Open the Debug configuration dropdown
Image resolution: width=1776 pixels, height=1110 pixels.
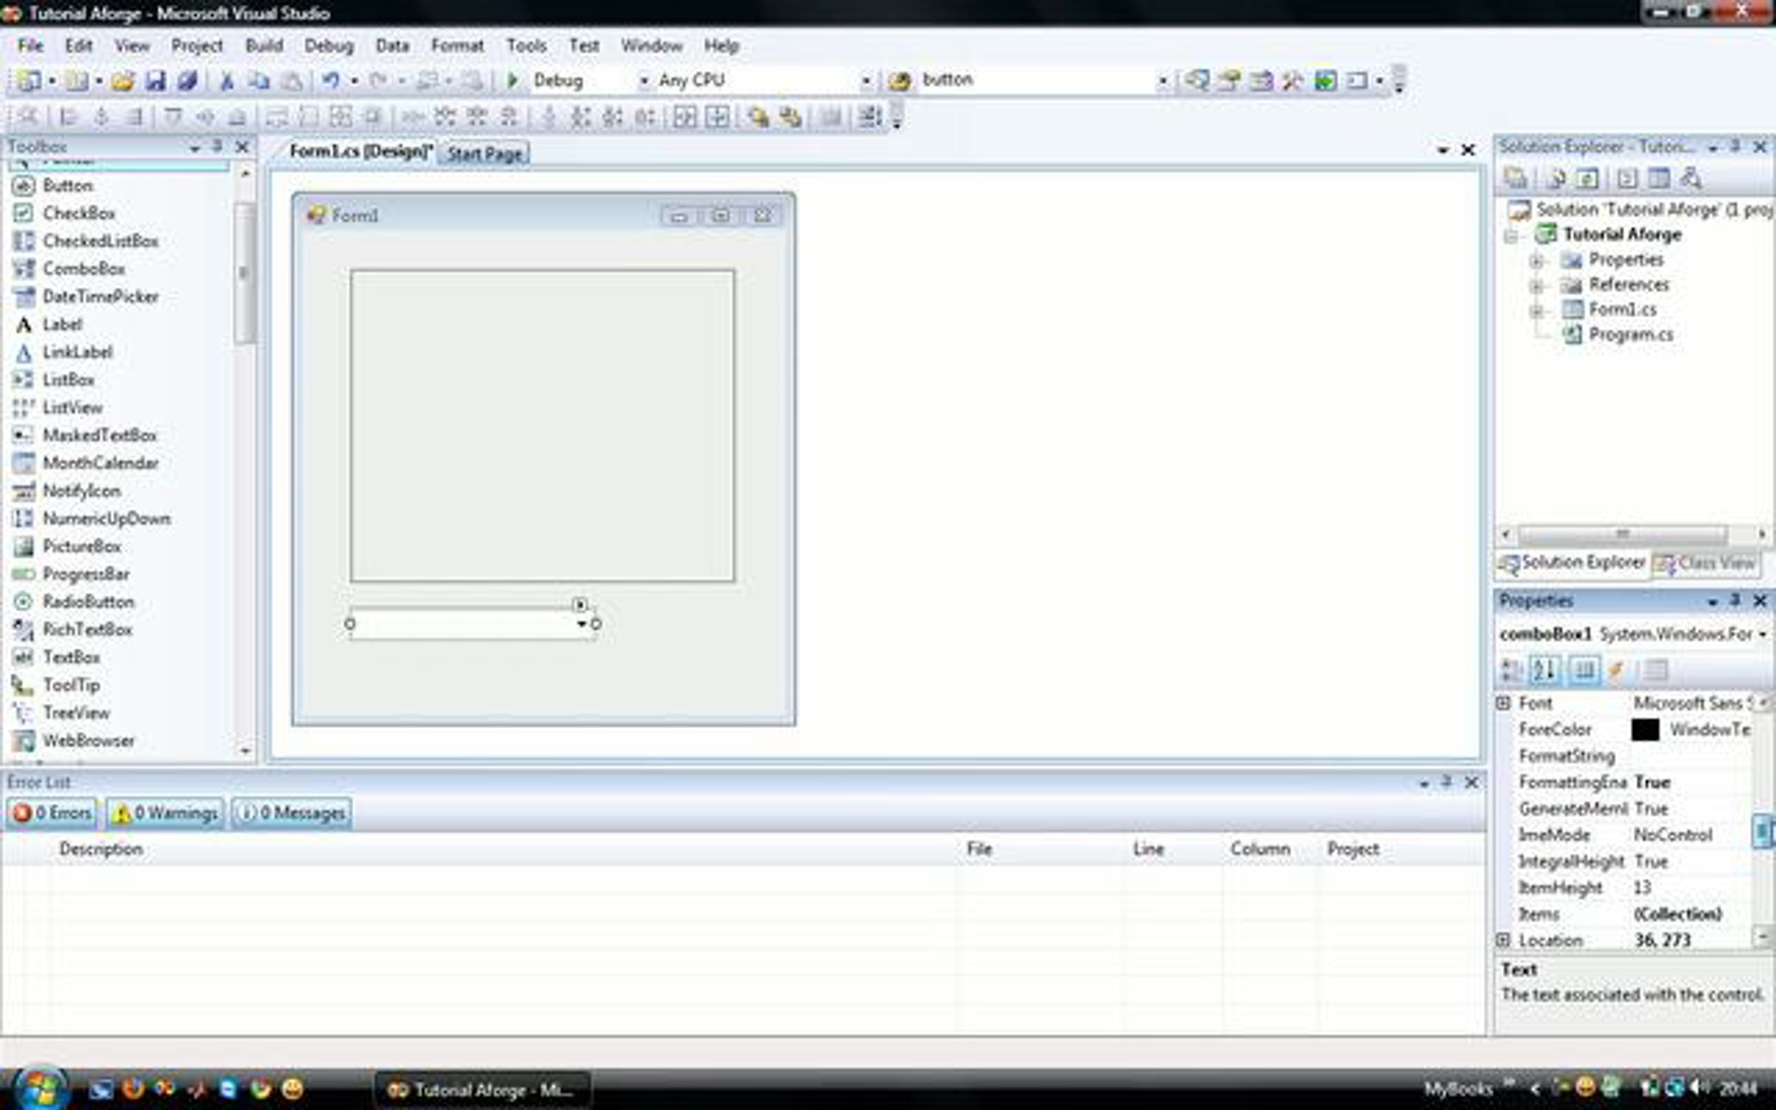point(642,80)
